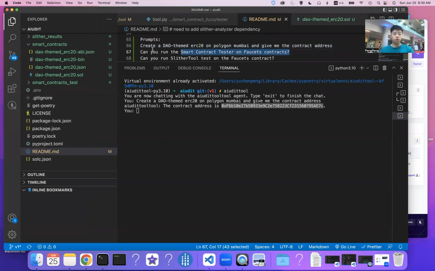The width and height of the screenshot is (435, 271).
Task: Click Ln 67, Col 17 in status bar
Action: [223, 247]
